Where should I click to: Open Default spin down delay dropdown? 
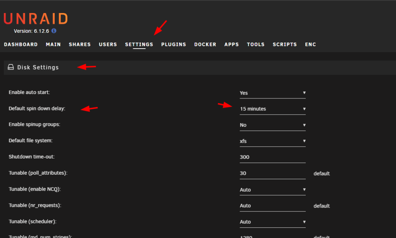click(272, 109)
